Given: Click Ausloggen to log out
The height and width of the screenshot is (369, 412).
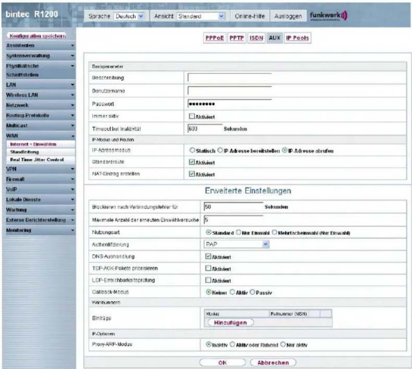Looking at the screenshot, I should tap(288, 16).
